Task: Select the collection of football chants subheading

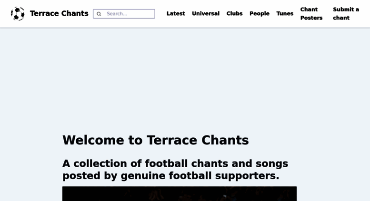Action: click(x=175, y=170)
